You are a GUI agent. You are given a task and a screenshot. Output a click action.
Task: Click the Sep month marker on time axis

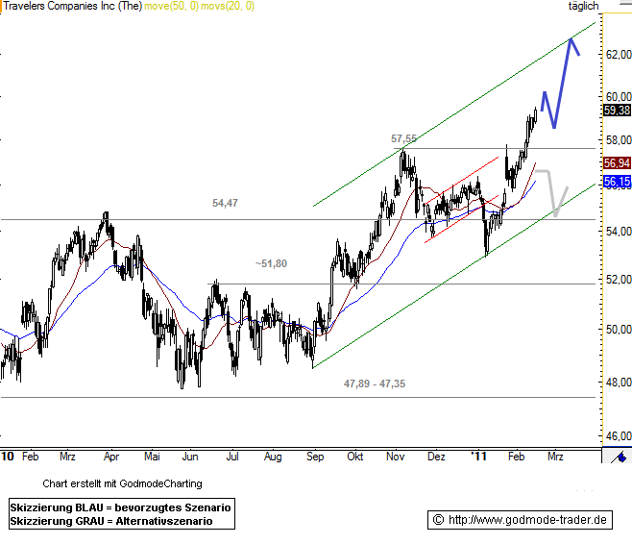pos(314,457)
